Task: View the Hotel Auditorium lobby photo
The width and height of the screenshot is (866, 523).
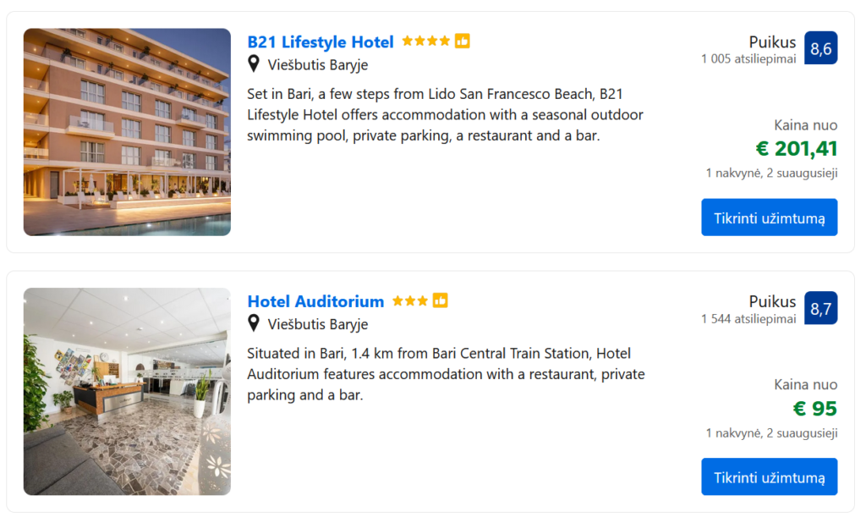Action: [x=127, y=391]
